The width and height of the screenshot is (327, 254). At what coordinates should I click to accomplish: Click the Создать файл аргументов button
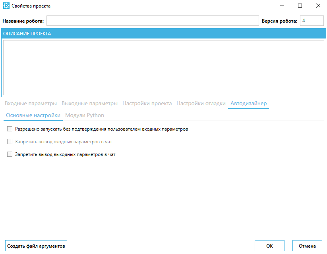pos(36,246)
